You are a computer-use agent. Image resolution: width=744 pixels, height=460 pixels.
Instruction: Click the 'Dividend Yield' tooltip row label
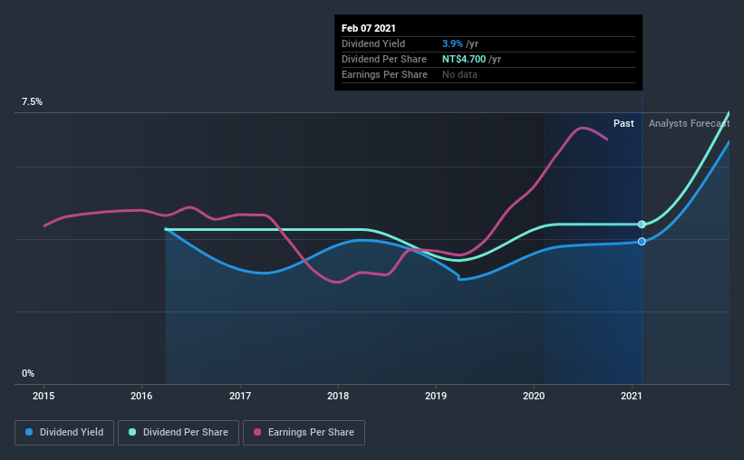(373, 43)
